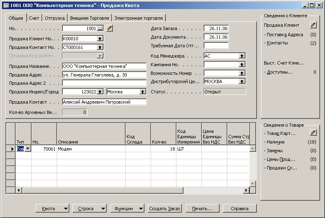Open the Наличие link
This screenshot has width=325, height=218.
pyautogui.click(x=275, y=142)
